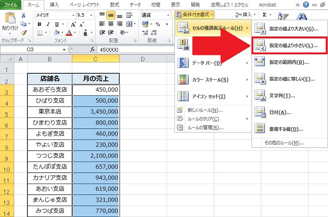328x217 pixels.
Task: Select データ バー(D) menu item
Action: click(x=213, y=63)
